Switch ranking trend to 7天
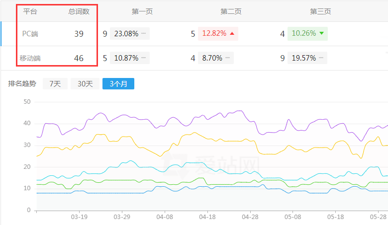The image size is (388, 225). (55, 84)
